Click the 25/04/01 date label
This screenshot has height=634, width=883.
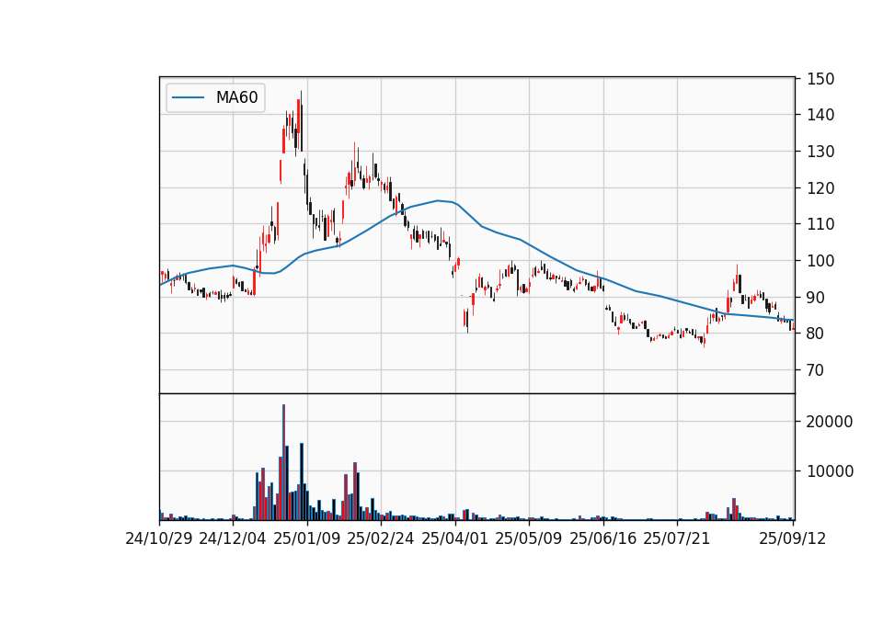[x=455, y=538]
